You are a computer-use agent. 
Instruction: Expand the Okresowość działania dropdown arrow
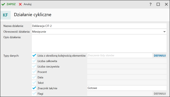(164, 32)
